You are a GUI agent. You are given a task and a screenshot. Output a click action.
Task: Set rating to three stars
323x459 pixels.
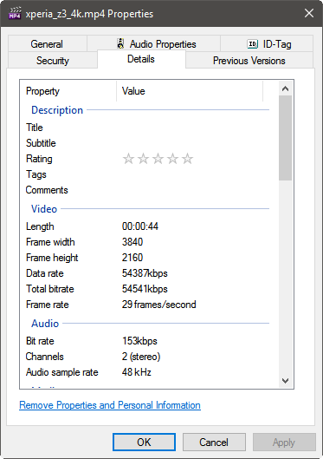click(158, 159)
